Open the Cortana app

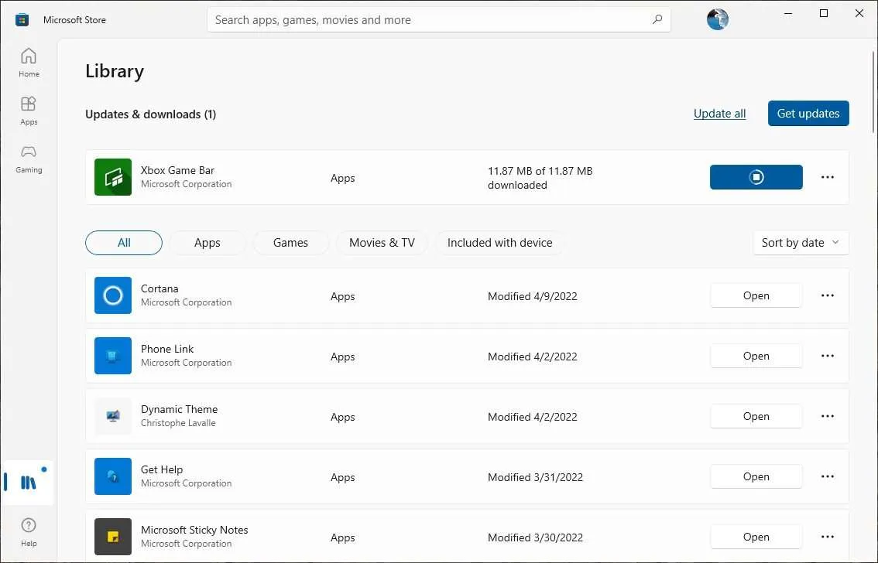(756, 295)
